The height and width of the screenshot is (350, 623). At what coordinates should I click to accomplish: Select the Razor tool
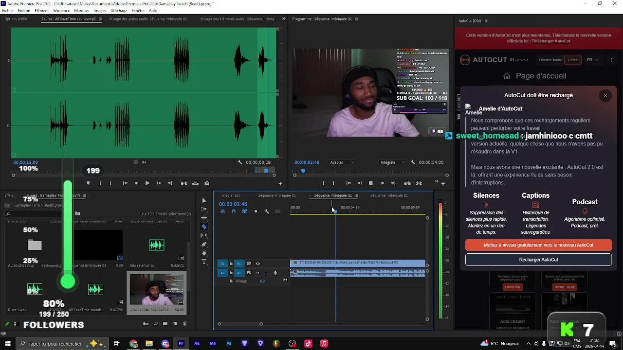[x=204, y=227]
